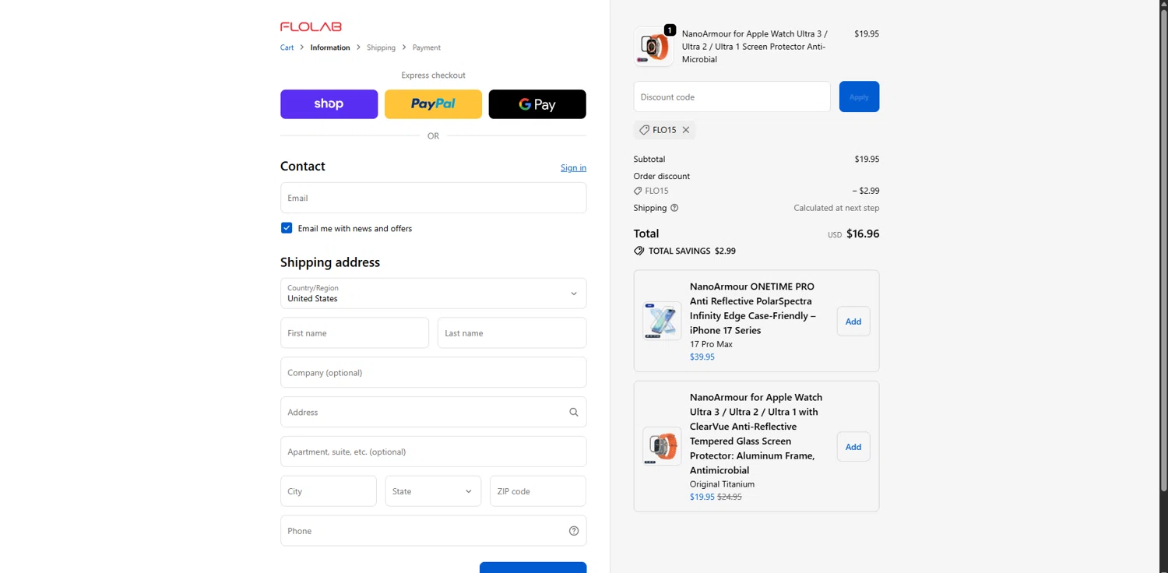The image size is (1168, 573).
Task: Click the 'Calculated at next step' text
Action: coord(836,208)
